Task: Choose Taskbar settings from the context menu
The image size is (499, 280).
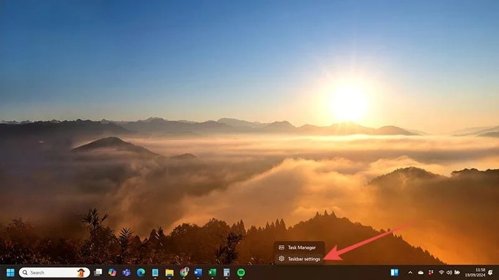Action: click(299, 259)
